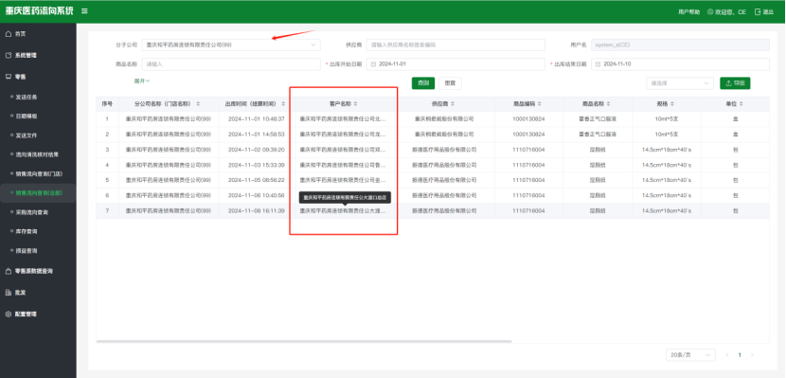Click the 退出 logout icon
The height and width of the screenshot is (378, 786).
758,11
